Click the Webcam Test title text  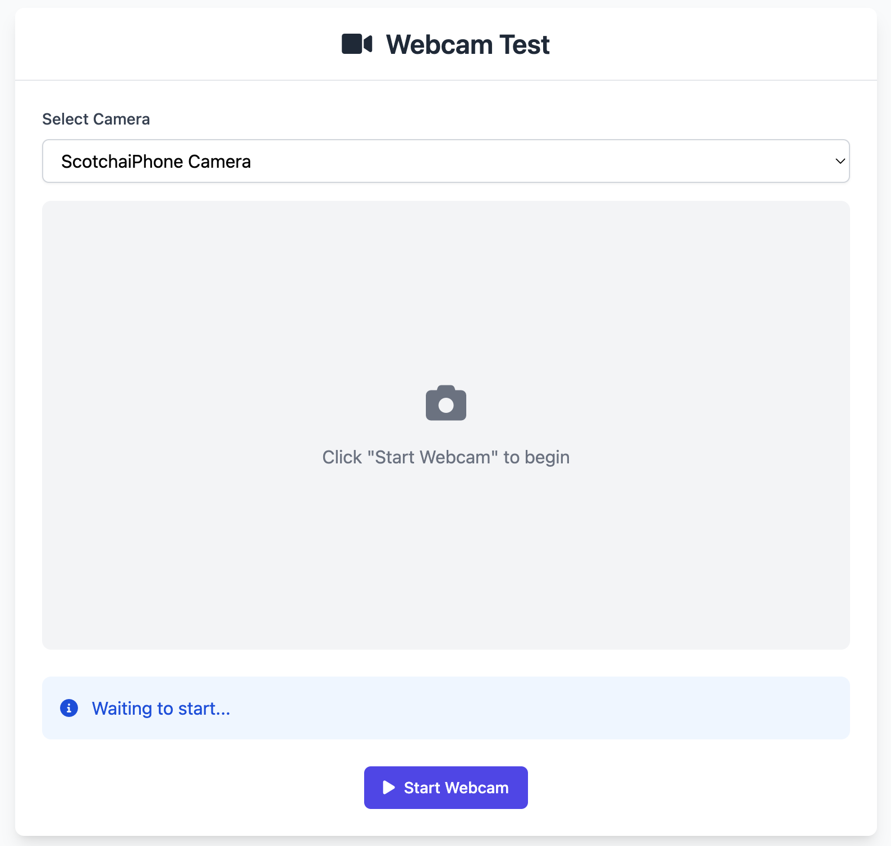467,44
